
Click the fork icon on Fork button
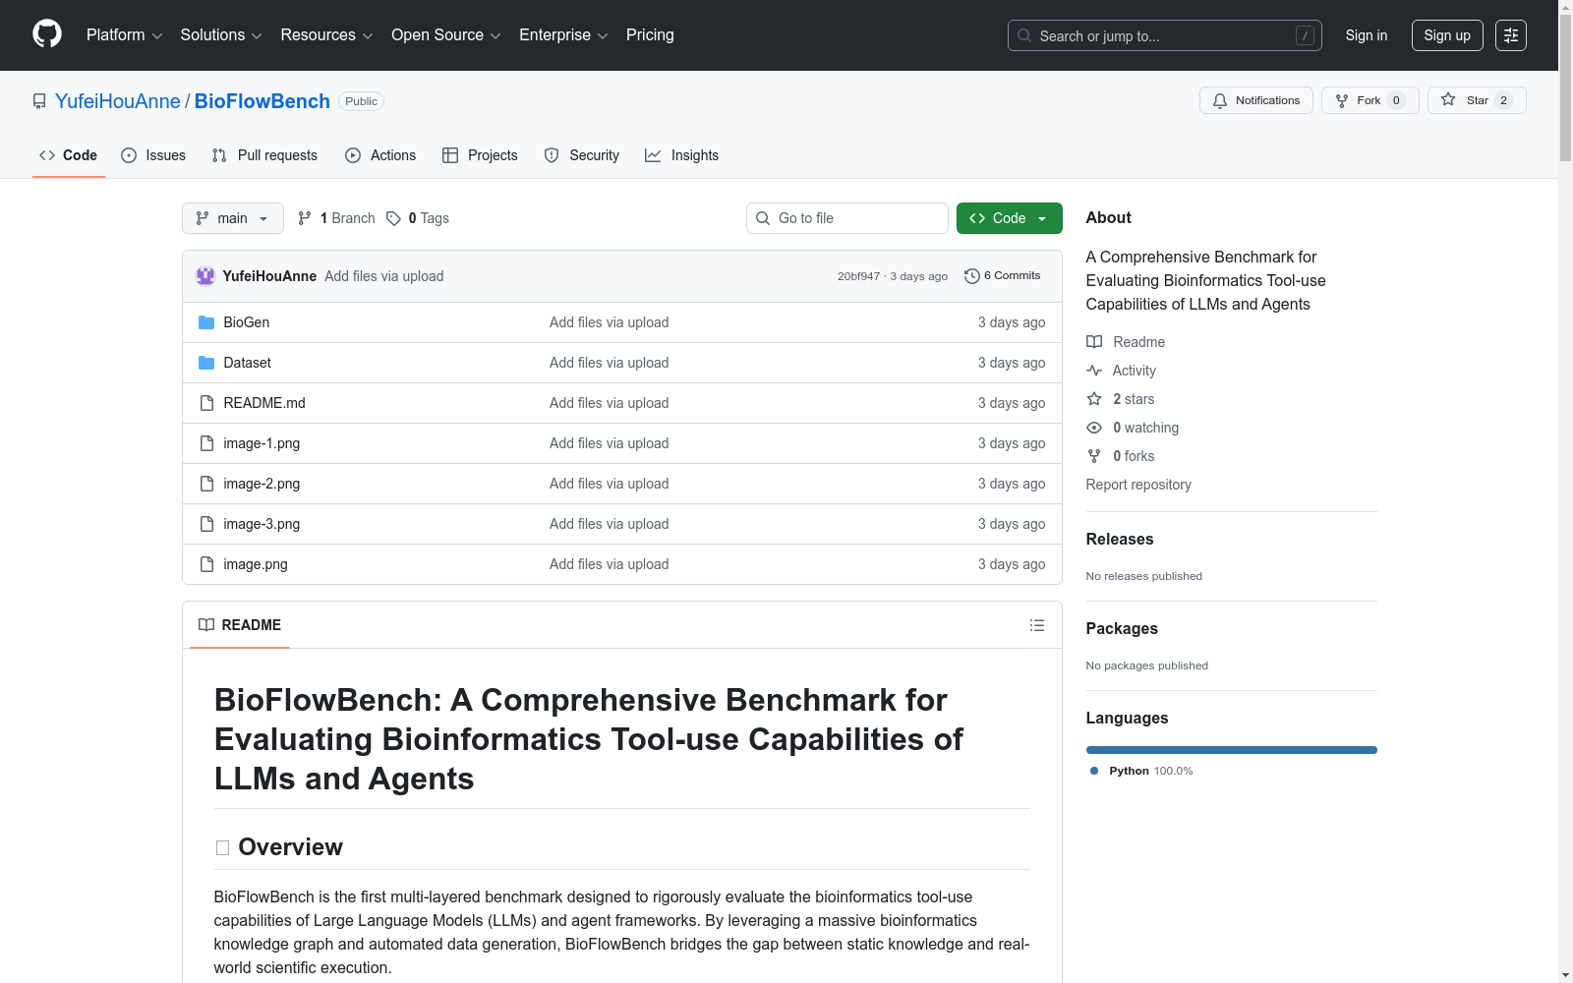(1342, 100)
